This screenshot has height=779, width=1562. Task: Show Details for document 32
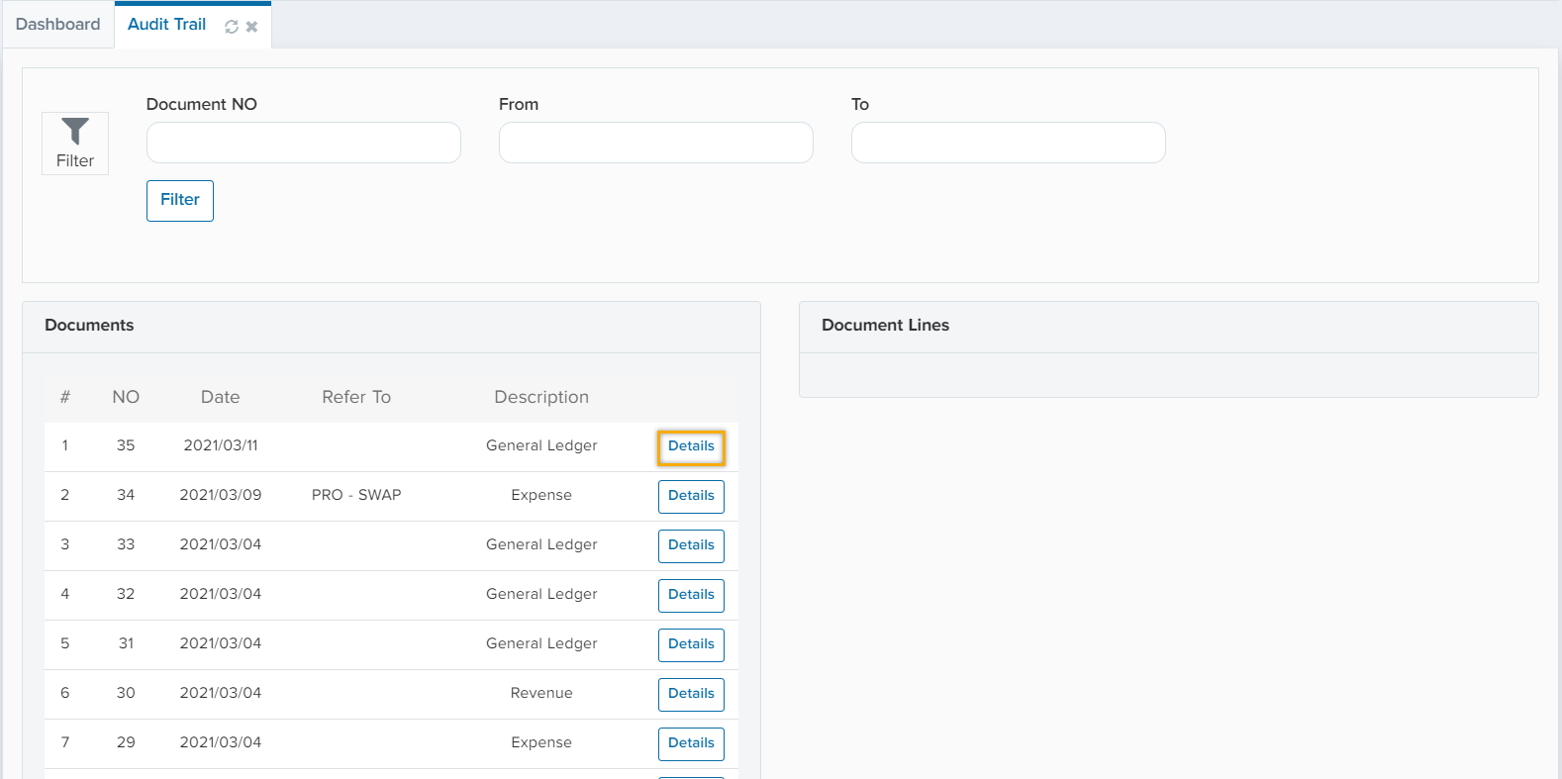[x=691, y=595]
